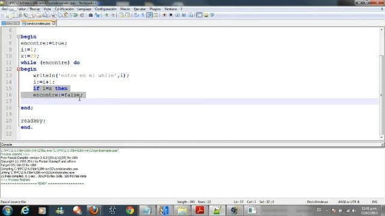Enable synchronized horizontal scrolling icon
This screenshot has height=216, width=385.
128,15
